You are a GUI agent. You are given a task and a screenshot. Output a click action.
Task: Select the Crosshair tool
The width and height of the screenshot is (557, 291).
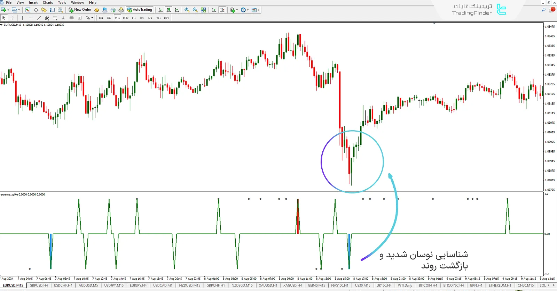point(12,18)
